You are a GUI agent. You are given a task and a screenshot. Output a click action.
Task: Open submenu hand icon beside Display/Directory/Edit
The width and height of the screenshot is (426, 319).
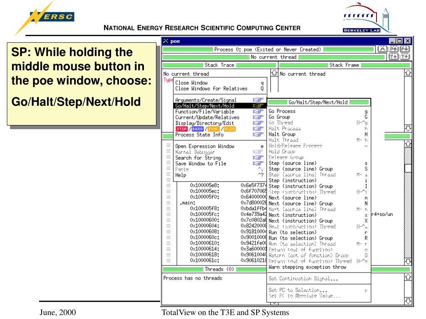[x=258, y=123]
